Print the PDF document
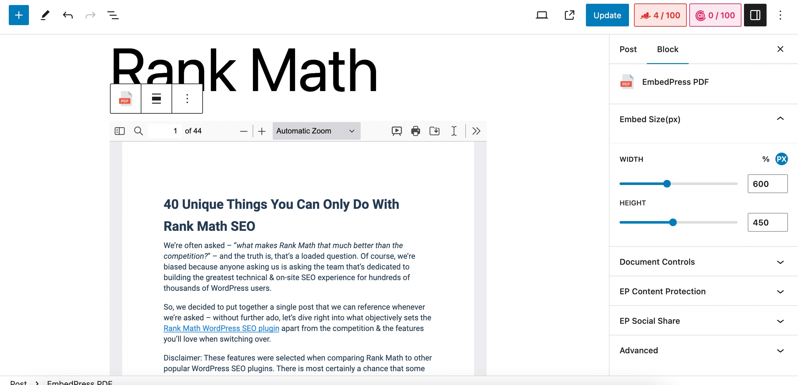 416,131
